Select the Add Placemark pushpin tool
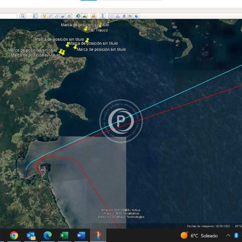242x242 pixels. click(44, 16)
